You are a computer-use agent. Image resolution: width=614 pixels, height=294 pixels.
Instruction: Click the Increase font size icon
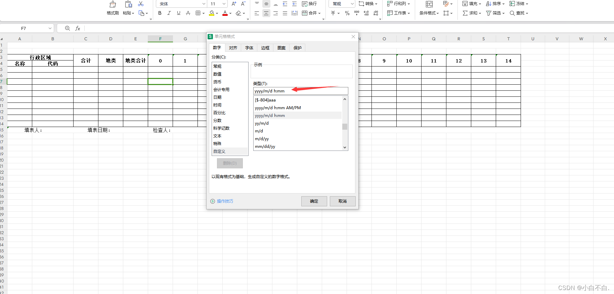234,4
